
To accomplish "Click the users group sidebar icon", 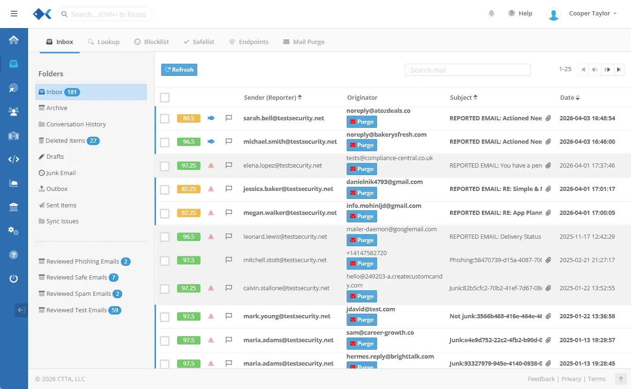I will 14,111.
